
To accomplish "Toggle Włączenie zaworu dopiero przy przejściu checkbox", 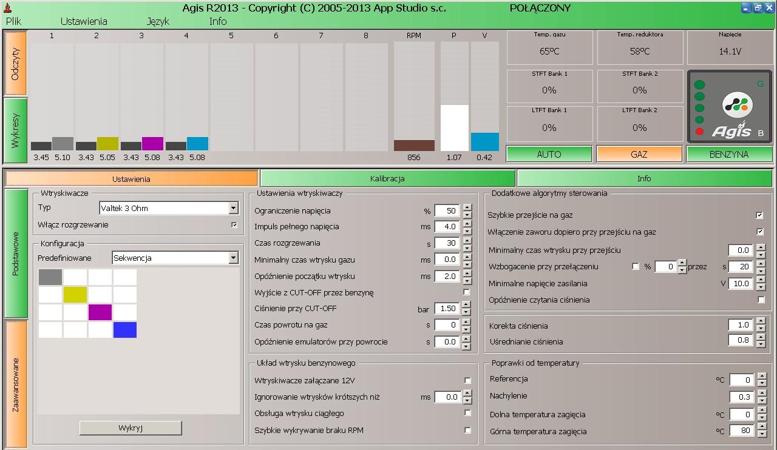I will [759, 232].
